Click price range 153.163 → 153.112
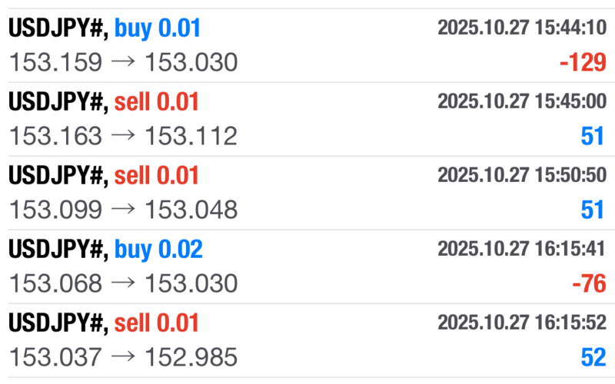Viewport: 615px width, 384px height. 123,136
